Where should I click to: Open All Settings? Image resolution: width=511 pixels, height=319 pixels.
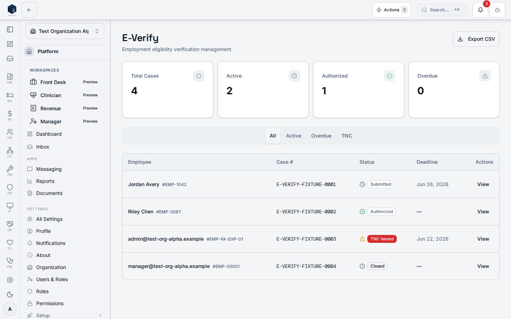[65, 219]
